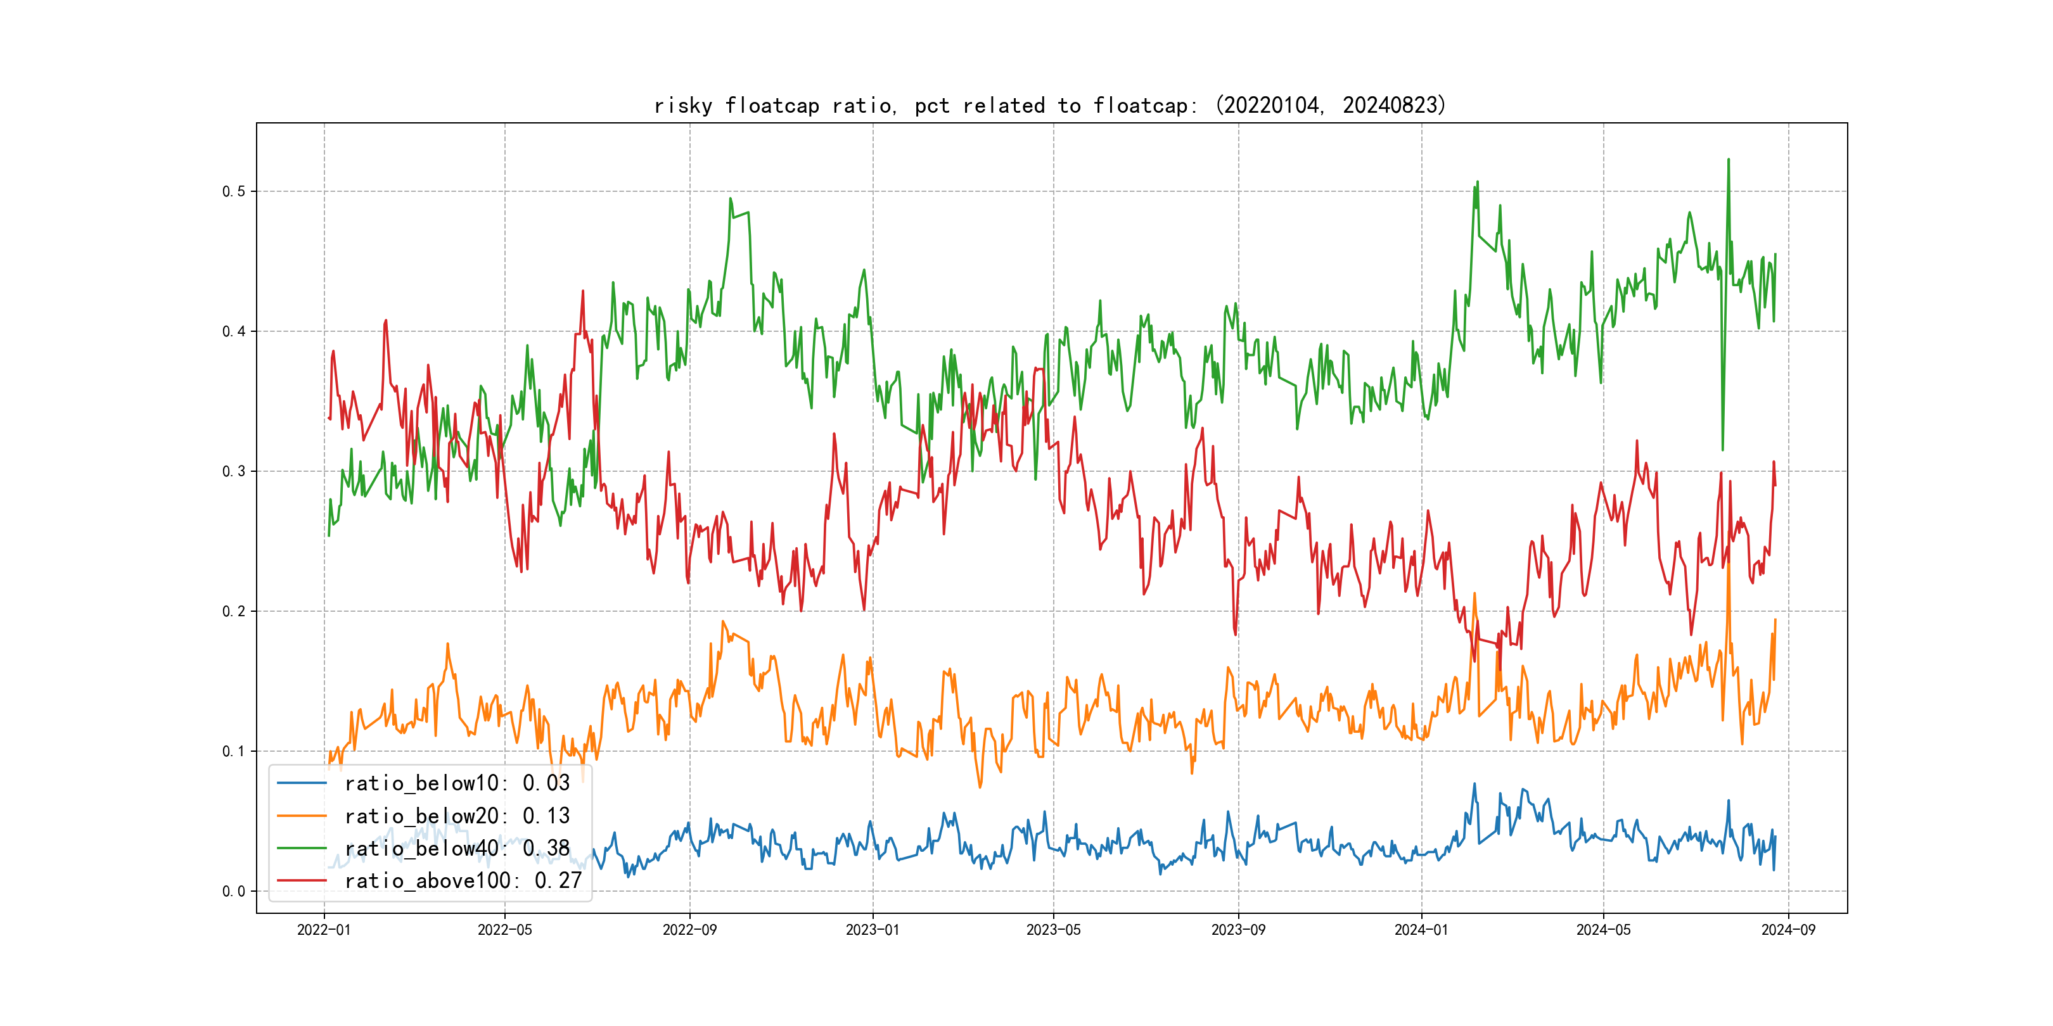Select the 'ratio_below40: 0.38' legend label

(x=457, y=849)
